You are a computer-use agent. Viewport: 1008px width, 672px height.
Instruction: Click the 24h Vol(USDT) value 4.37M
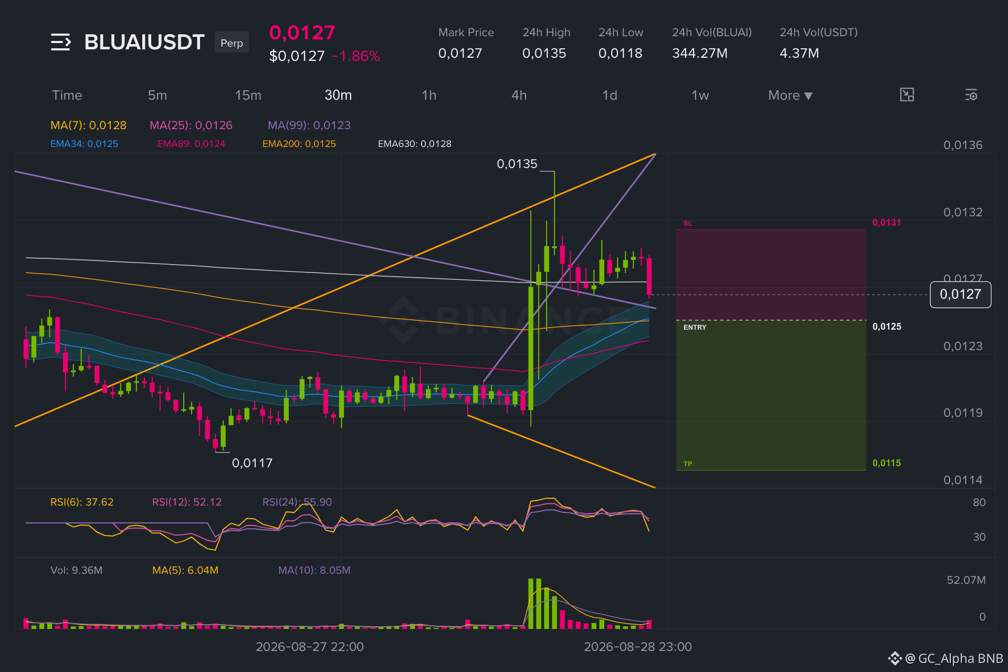tap(799, 54)
